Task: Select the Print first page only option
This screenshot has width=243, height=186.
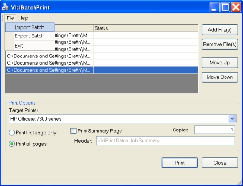Action: tap(33, 133)
